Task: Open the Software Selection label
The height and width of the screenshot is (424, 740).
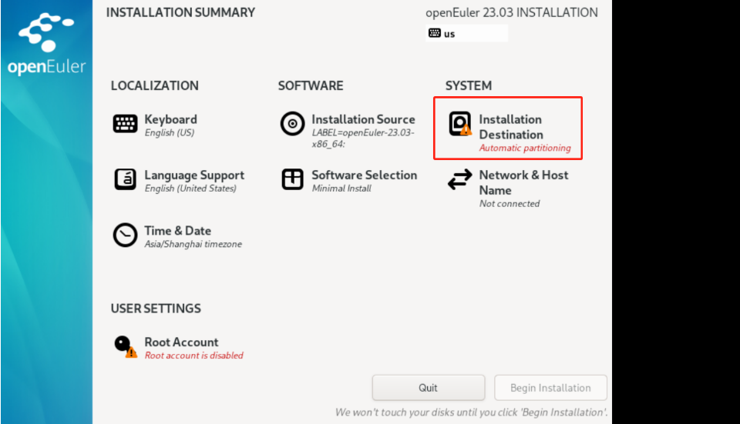Action: (x=365, y=175)
